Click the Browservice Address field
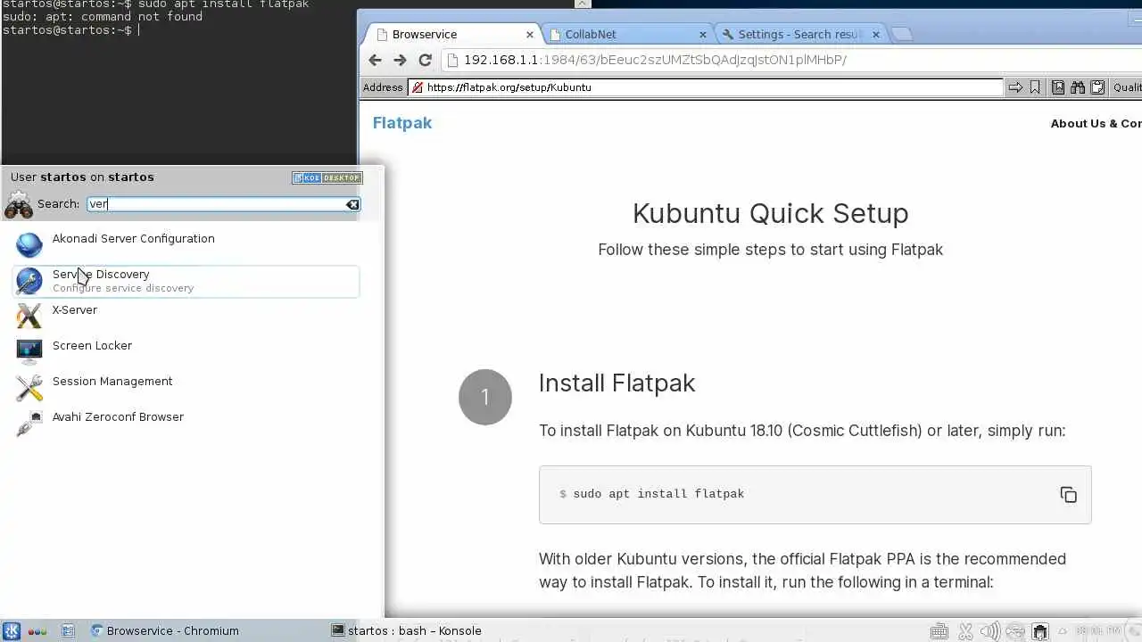 pos(706,87)
